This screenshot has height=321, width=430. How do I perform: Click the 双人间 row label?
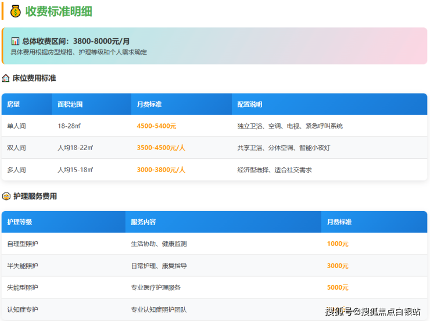(x=16, y=148)
